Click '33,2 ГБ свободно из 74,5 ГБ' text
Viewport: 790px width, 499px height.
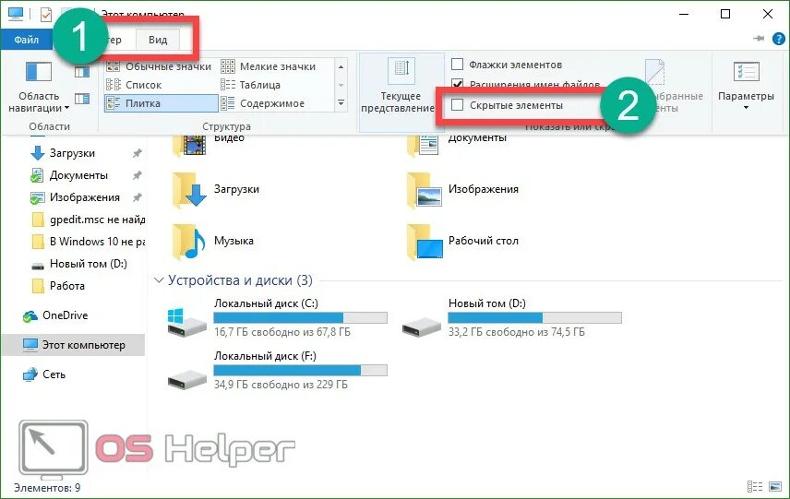point(517,332)
